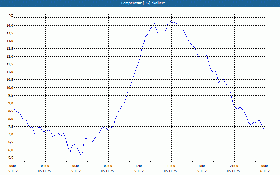Click the '15:00' time axis label
This screenshot has height=175, width=280.
click(x=170, y=166)
